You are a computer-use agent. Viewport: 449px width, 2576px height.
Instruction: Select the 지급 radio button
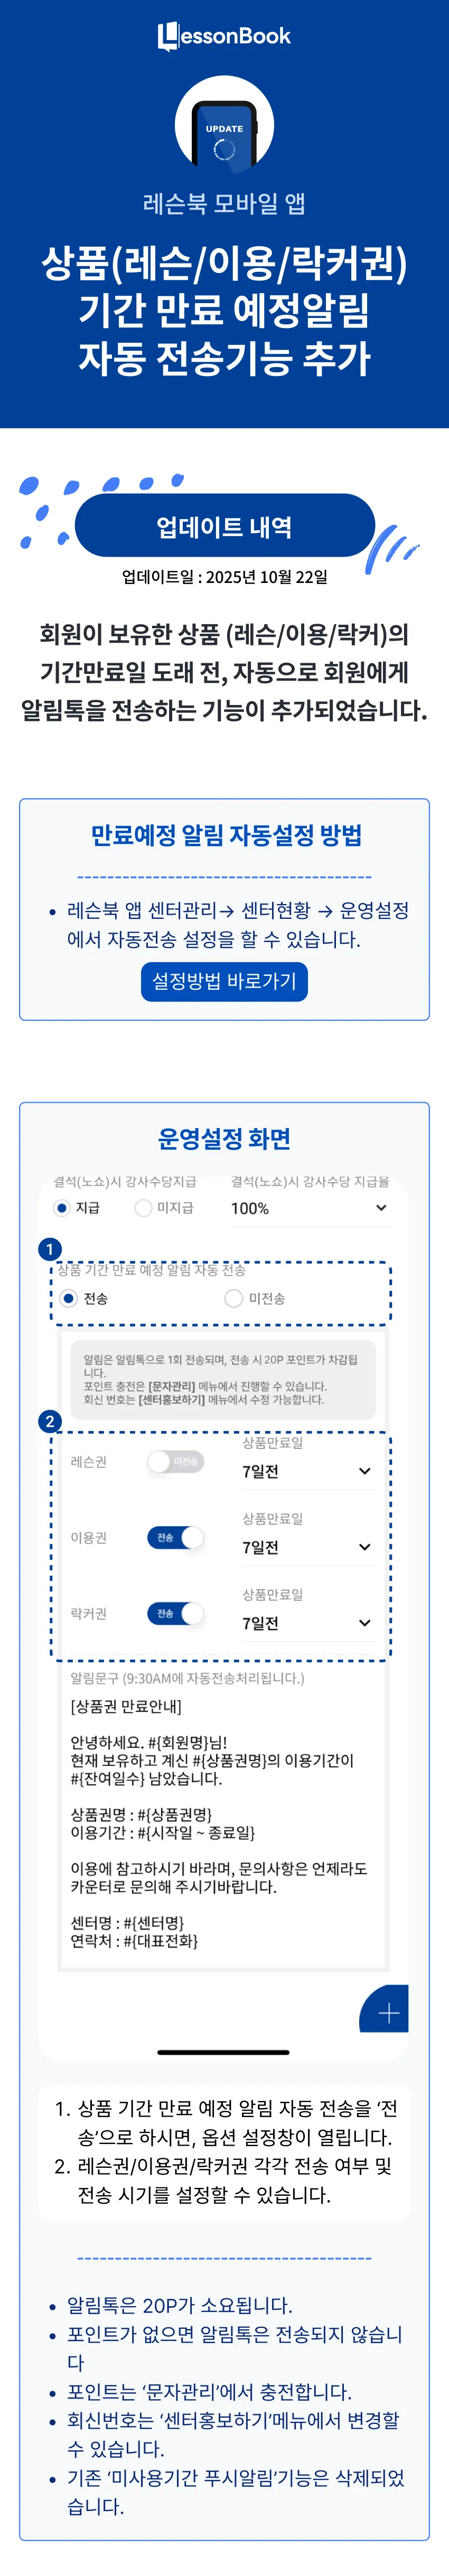click(x=62, y=1207)
